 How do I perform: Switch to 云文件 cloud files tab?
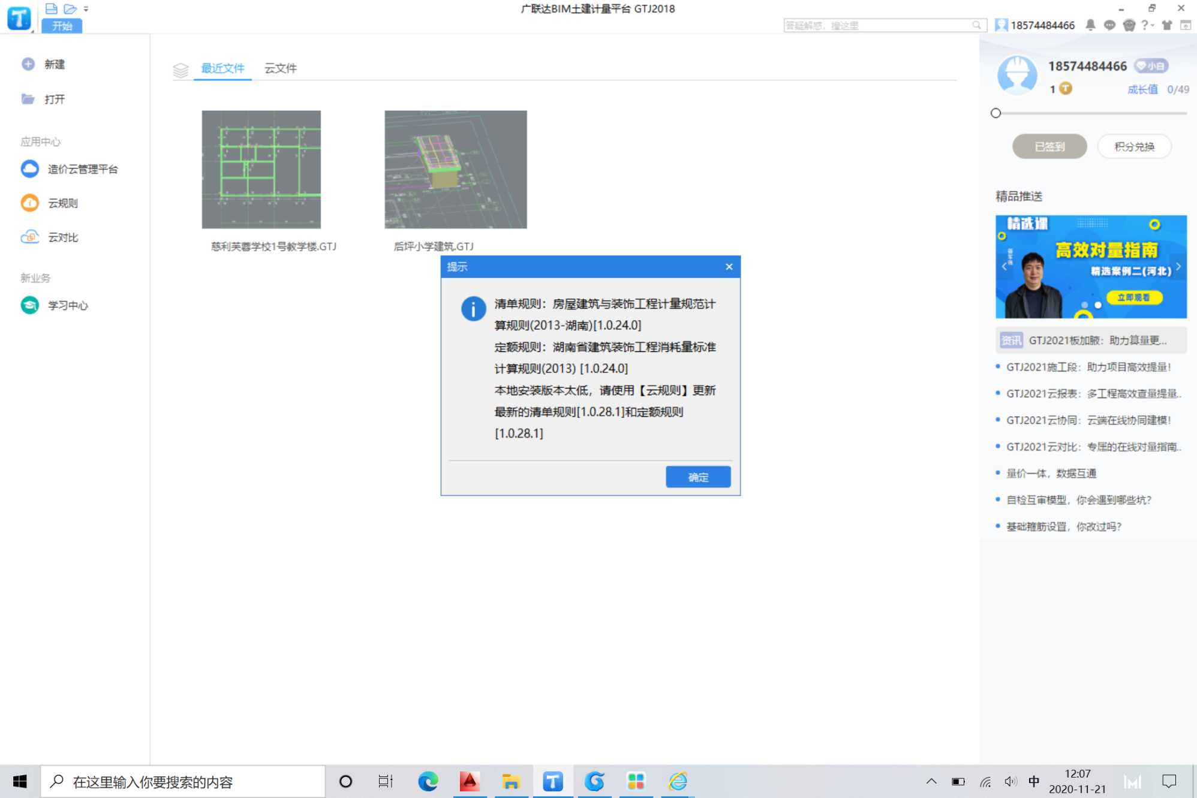point(279,68)
